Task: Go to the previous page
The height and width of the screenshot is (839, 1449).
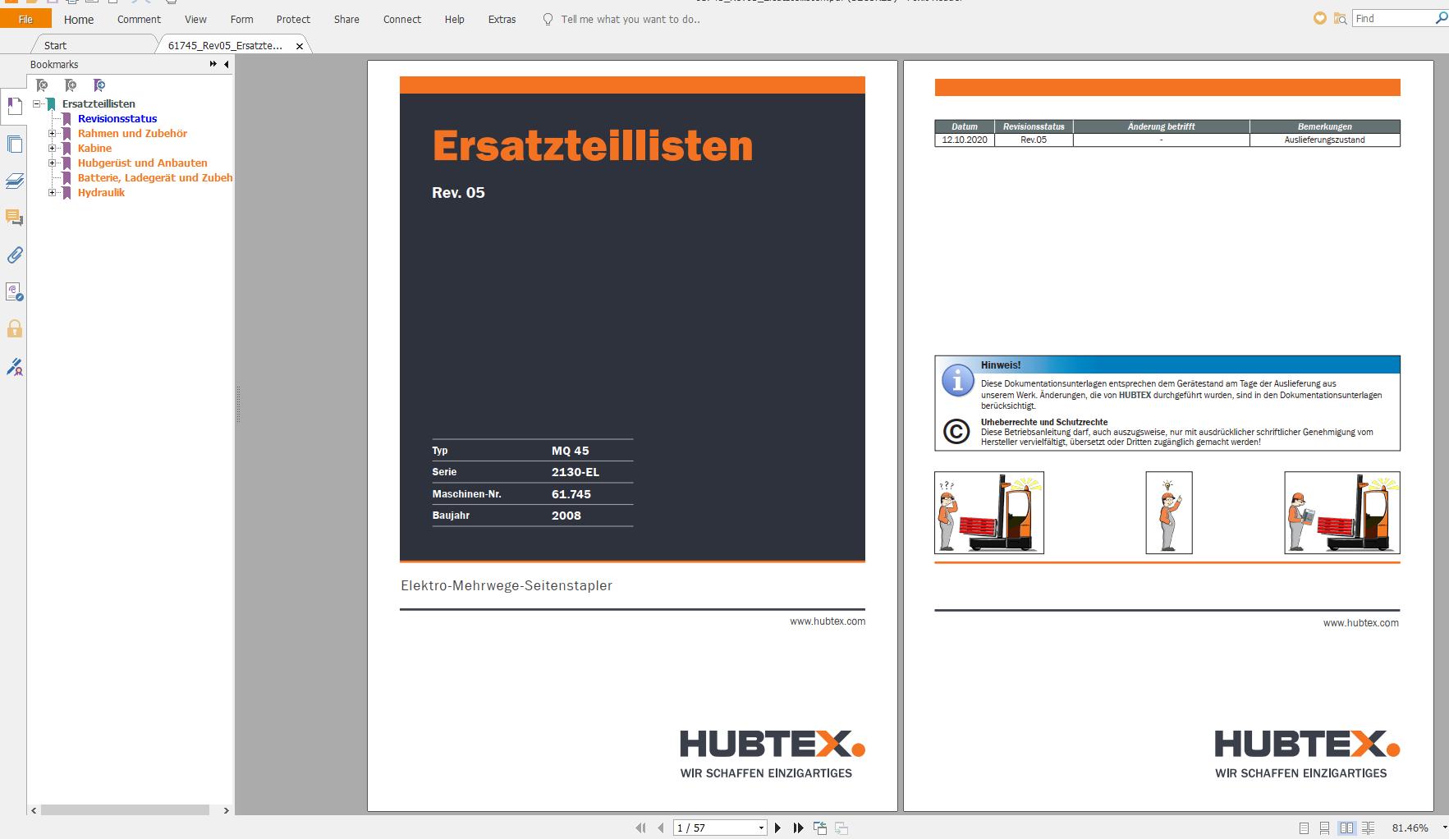Action: coord(660,828)
